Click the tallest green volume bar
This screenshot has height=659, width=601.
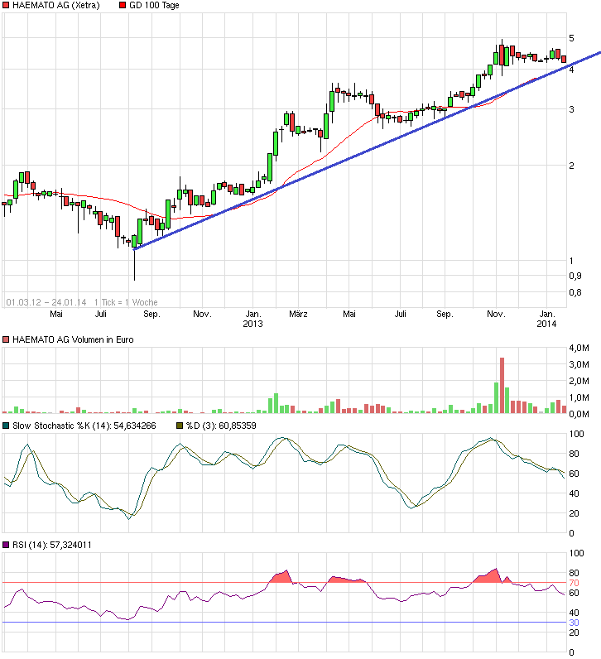coord(496,397)
